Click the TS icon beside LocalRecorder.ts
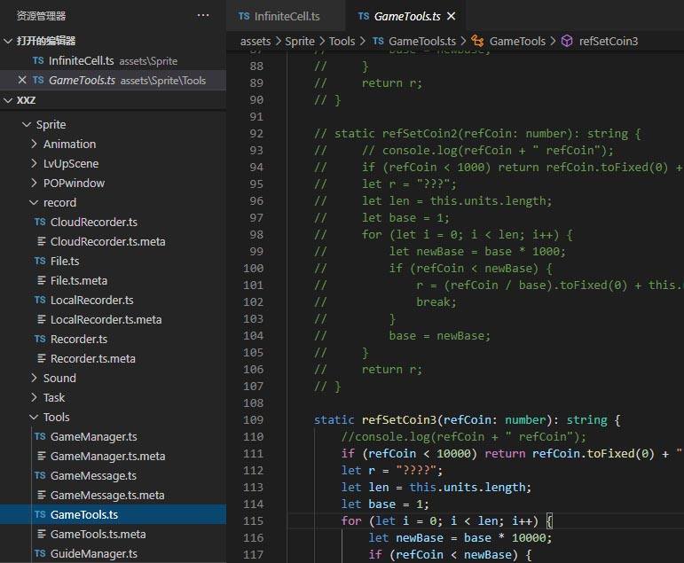The height and width of the screenshot is (563, 684). click(40, 300)
